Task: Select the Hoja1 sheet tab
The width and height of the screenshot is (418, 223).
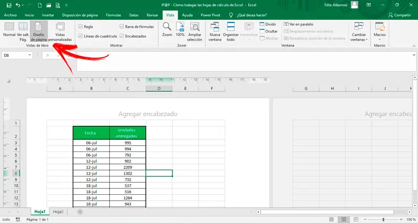Action: click(x=40, y=212)
